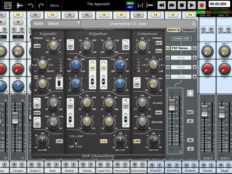This screenshot has height=174, width=232.
Task: Jump to the start marker
Action: pyautogui.click(x=150, y=5)
